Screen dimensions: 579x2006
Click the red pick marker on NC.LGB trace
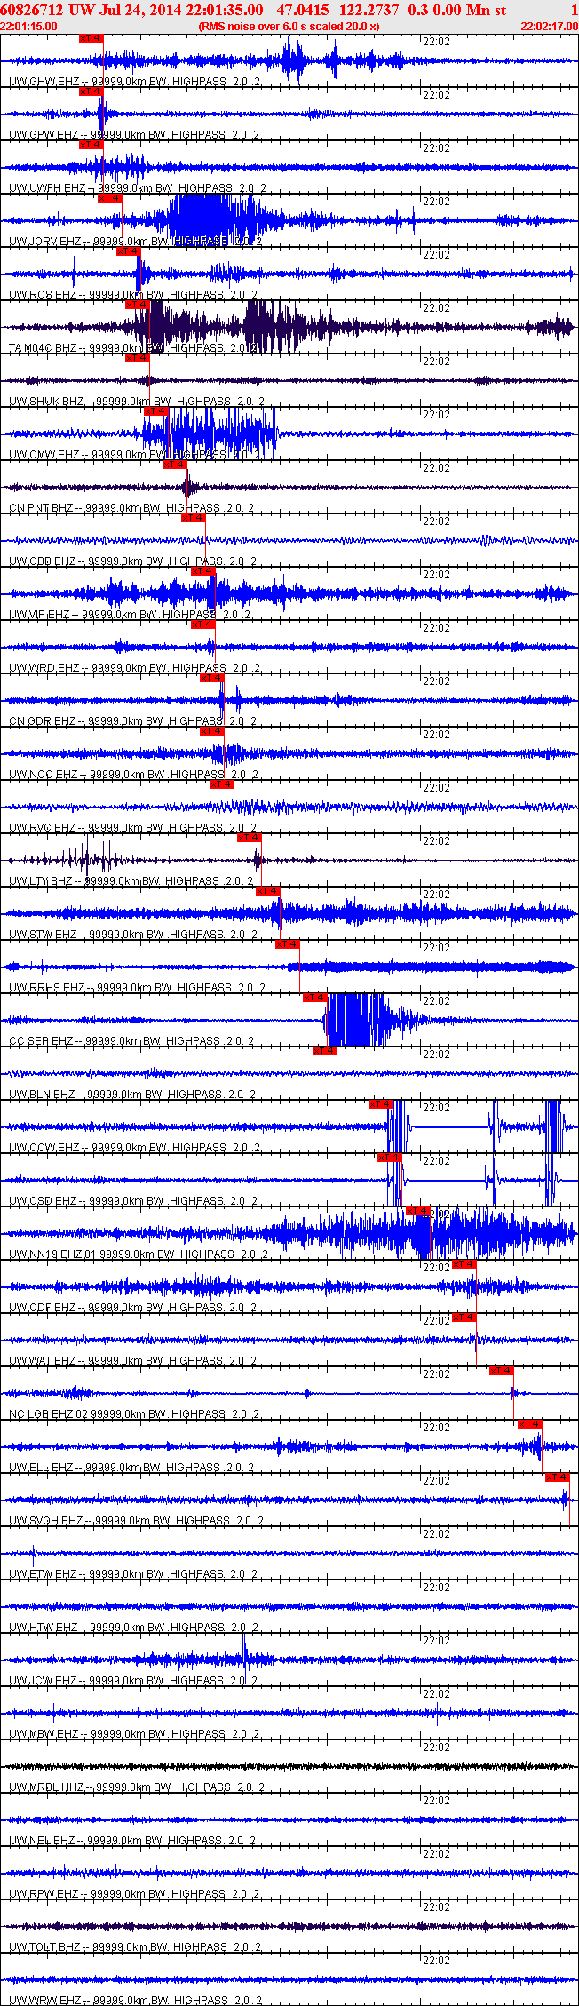pos(502,1371)
